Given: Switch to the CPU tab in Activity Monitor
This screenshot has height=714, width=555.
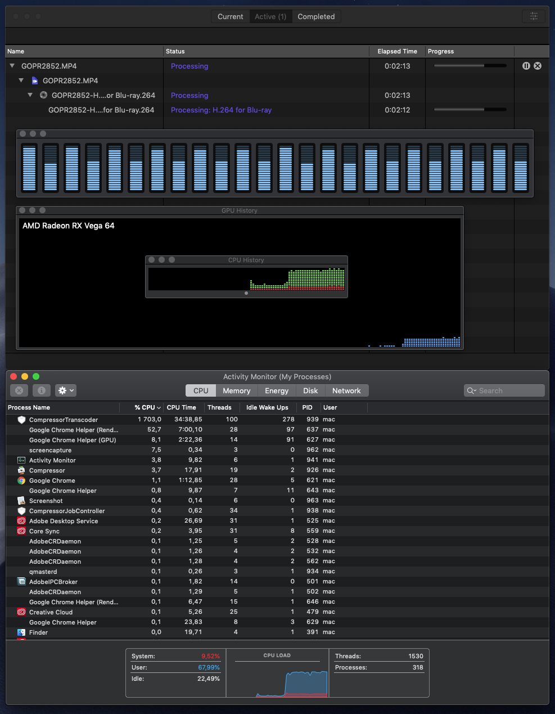Looking at the screenshot, I should click(201, 390).
